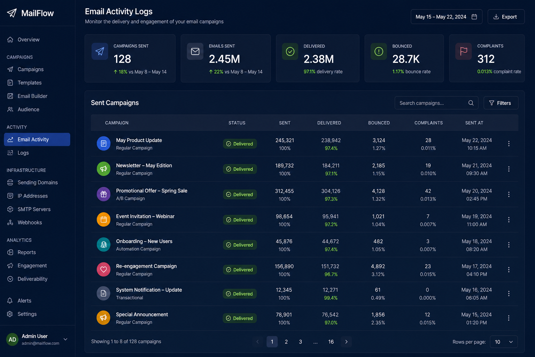Click the megaphone icon for Newsletter – May Edition

pos(103,169)
